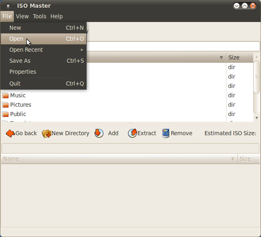Click the Extract disc icon
Viewport: 261px width, 237px height.
tap(133, 133)
